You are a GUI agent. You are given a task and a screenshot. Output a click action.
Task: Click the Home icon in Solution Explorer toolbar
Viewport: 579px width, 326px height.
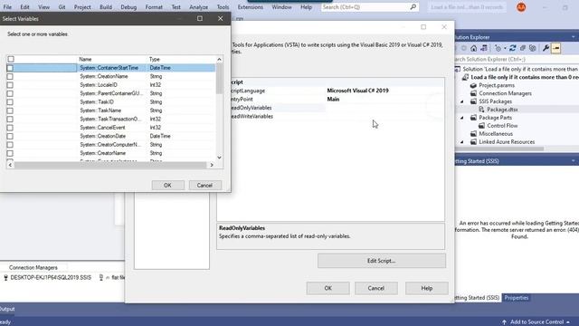click(x=474, y=48)
